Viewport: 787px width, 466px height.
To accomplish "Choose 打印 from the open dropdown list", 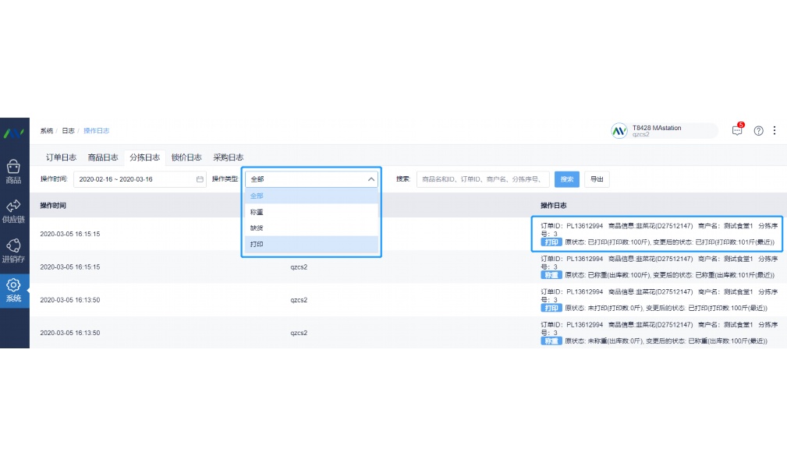I will (x=257, y=243).
